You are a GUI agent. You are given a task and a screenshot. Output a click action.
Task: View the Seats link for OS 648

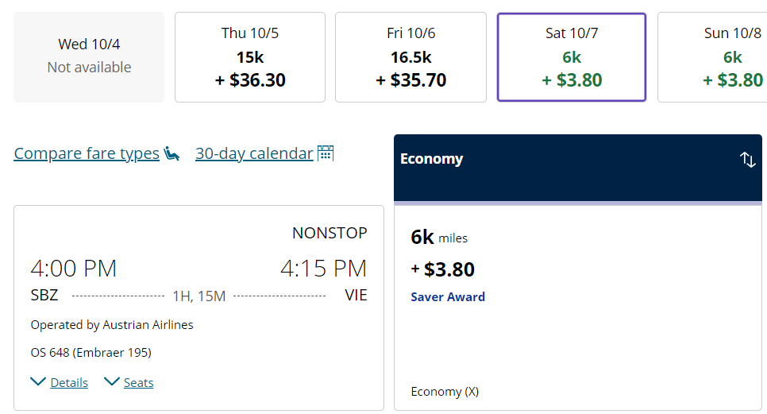pos(138,383)
